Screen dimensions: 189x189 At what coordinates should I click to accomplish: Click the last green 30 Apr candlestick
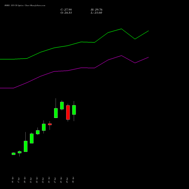(x=74, y=110)
